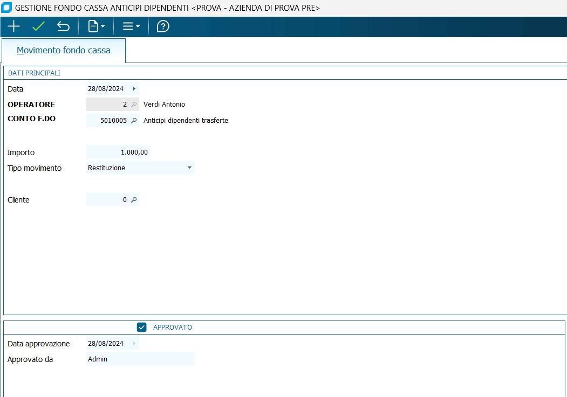Toggle the APPROVATO checkbox
The image size is (567, 397).
tap(142, 328)
